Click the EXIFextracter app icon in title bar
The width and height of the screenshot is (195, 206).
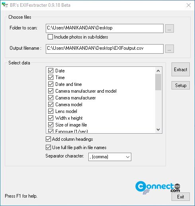[x=5, y=5]
